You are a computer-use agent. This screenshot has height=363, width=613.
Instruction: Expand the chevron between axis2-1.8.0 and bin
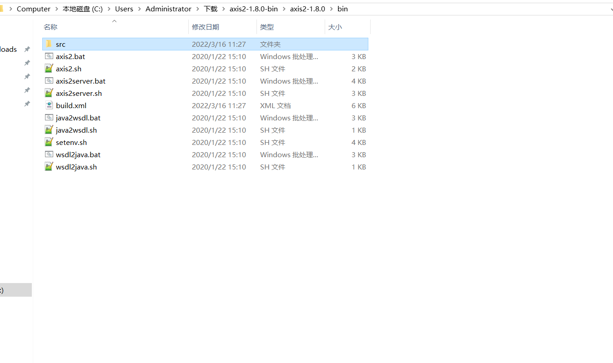coord(332,9)
